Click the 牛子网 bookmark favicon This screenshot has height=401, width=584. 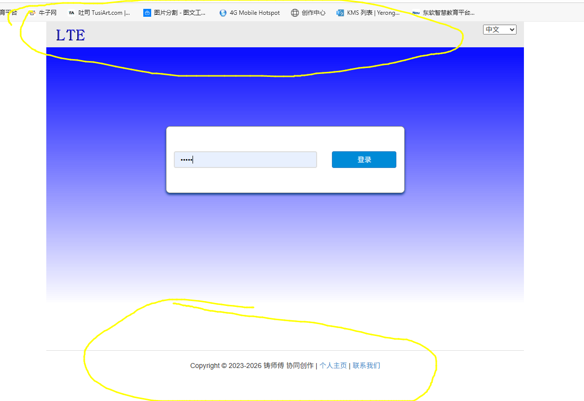pyautogui.click(x=32, y=13)
